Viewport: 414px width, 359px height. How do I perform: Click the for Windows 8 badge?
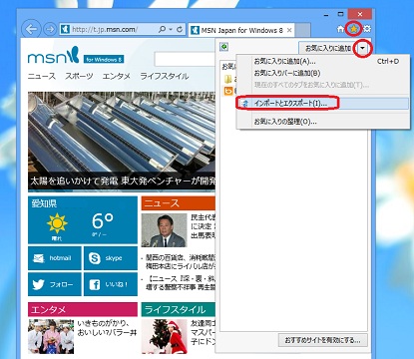pyautogui.click(x=104, y=60)
